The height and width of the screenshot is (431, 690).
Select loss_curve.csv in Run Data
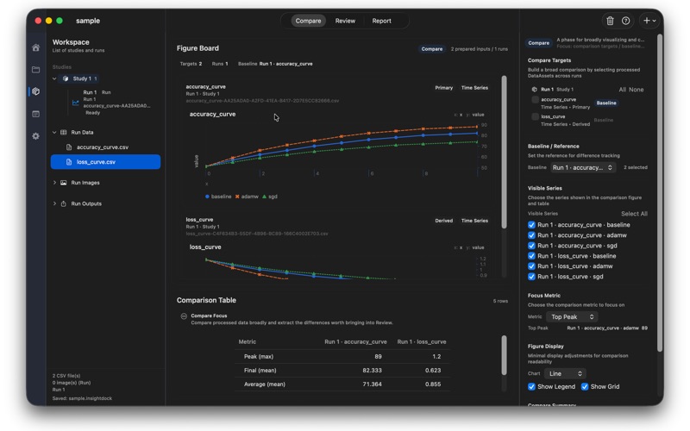coord(105,162)
